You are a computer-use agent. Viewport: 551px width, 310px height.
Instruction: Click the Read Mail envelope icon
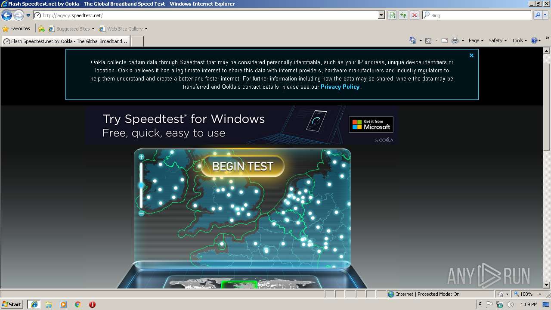[x=444, y=40]
